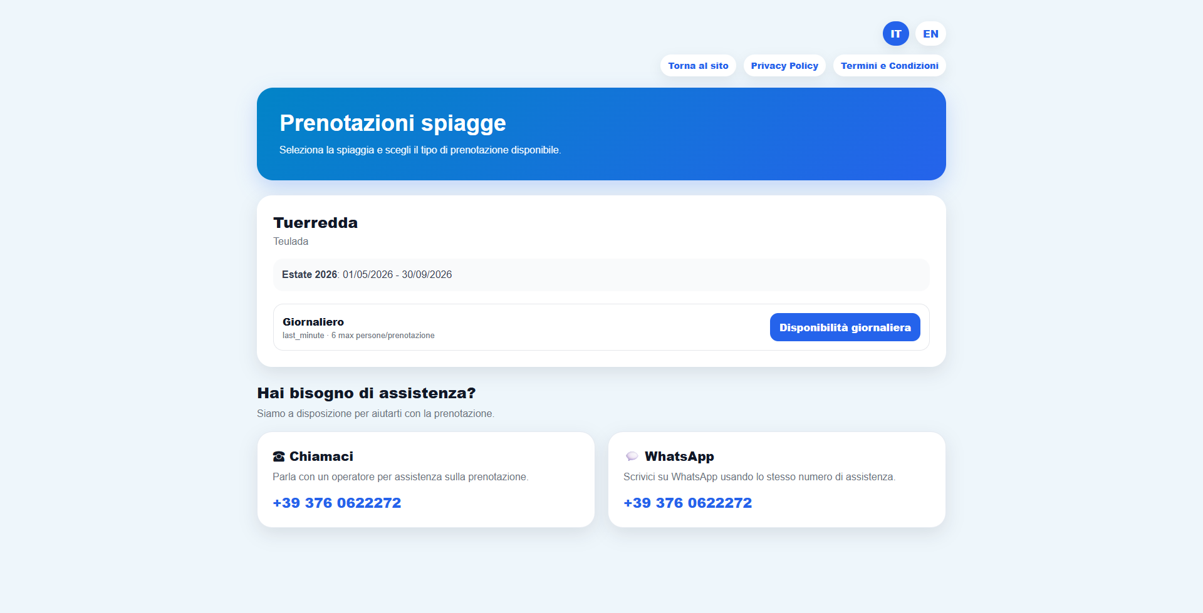The image size is (1203, 613).
Task: Click the Scrivici su WhatsApp description
Action: click(x=759, y=477)
